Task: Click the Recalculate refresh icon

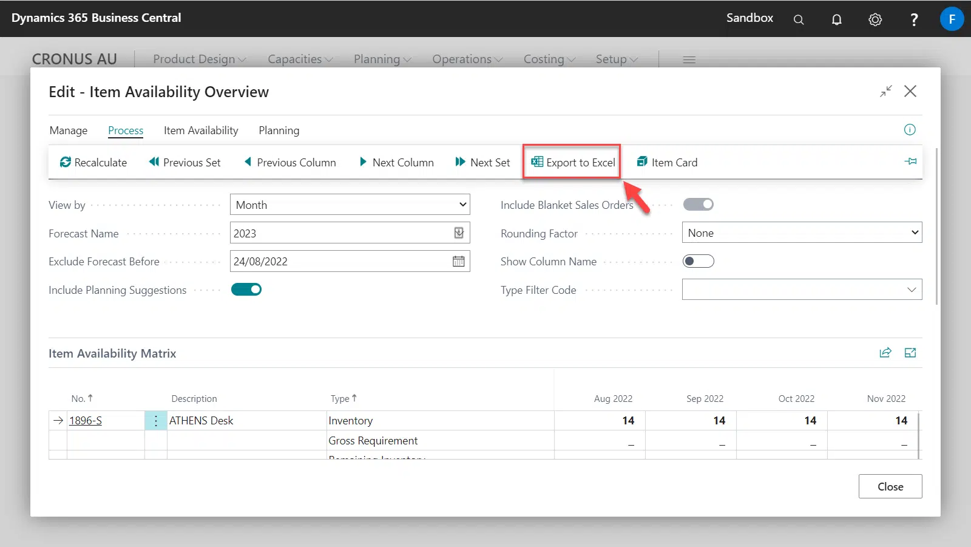Action: [66, 162]
